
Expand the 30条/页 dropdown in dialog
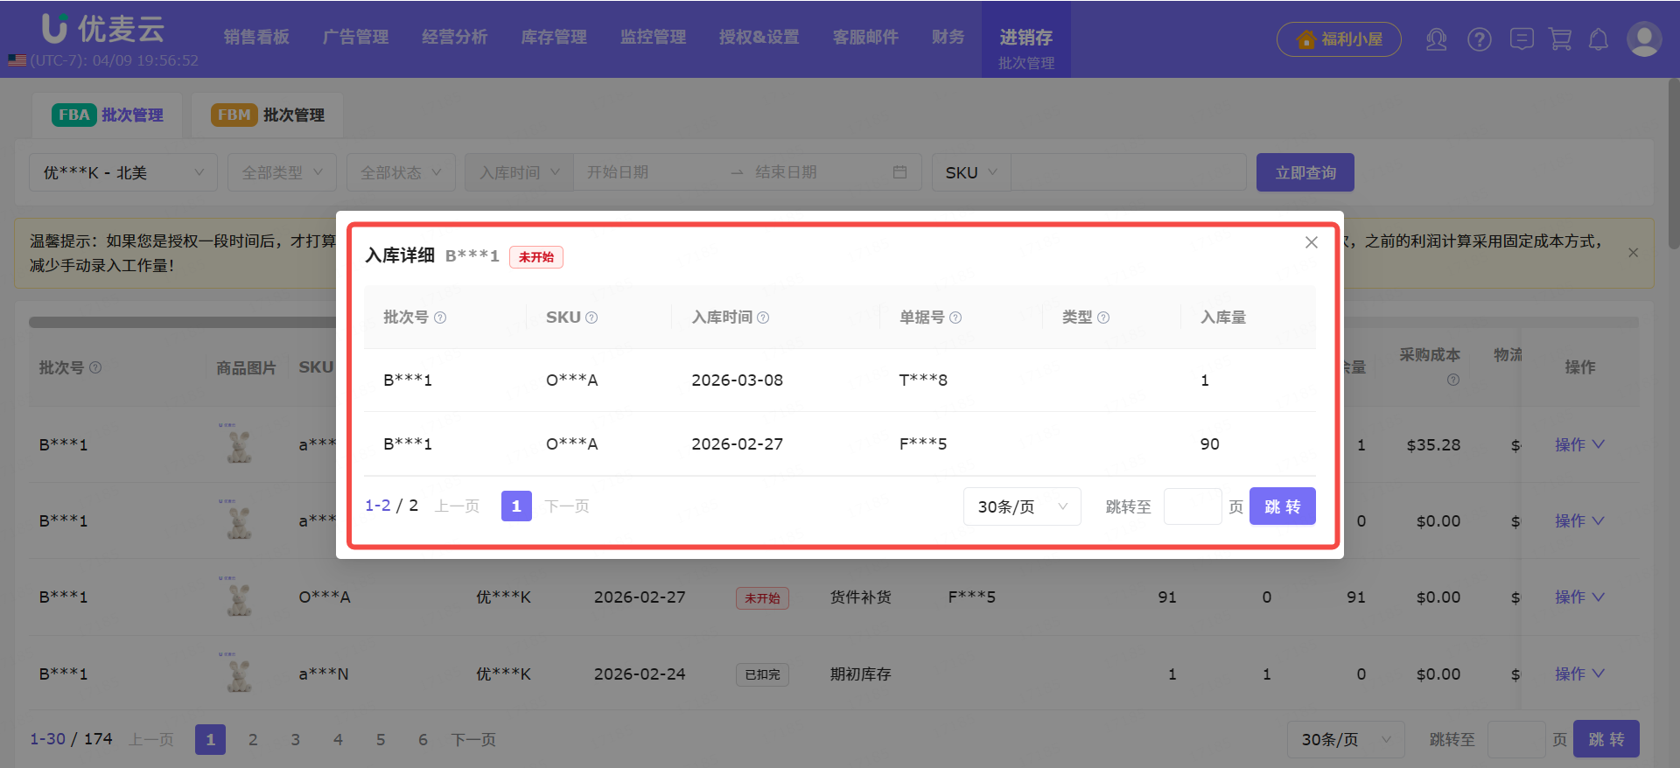pos(1021,506)
